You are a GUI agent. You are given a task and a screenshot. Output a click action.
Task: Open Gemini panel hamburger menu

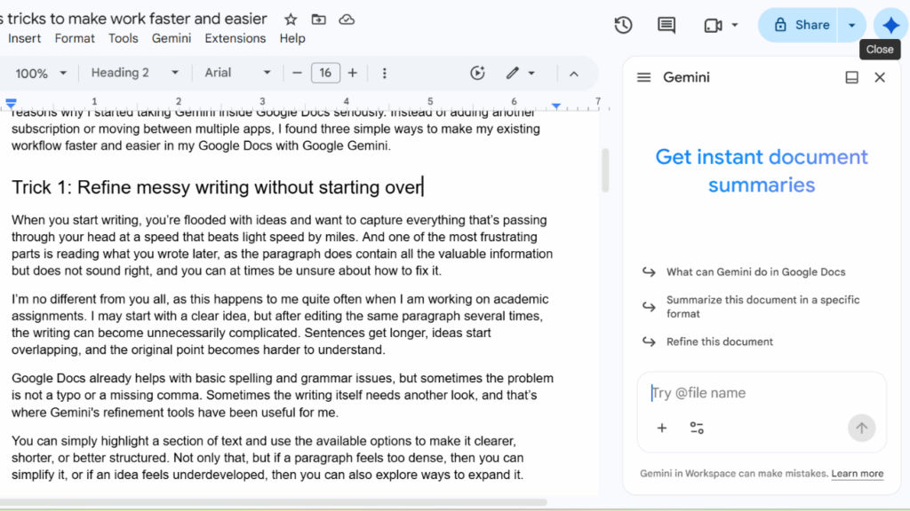tap(643, 77)
